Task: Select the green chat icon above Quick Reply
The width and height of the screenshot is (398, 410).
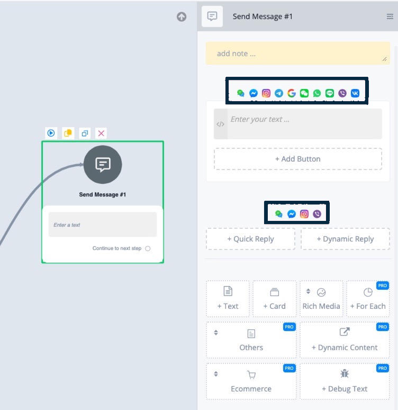Action: (279, 214)
